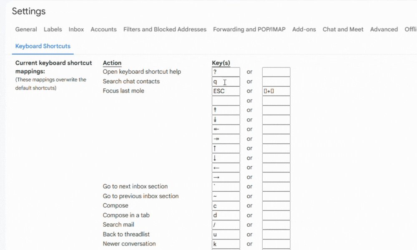Click the '?' key field for shortcut help
The width and height of the screenshot is (417, 250).
click(226, 72)
